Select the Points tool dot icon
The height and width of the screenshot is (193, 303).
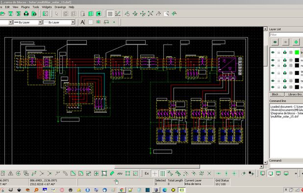(x=114, y=22)
